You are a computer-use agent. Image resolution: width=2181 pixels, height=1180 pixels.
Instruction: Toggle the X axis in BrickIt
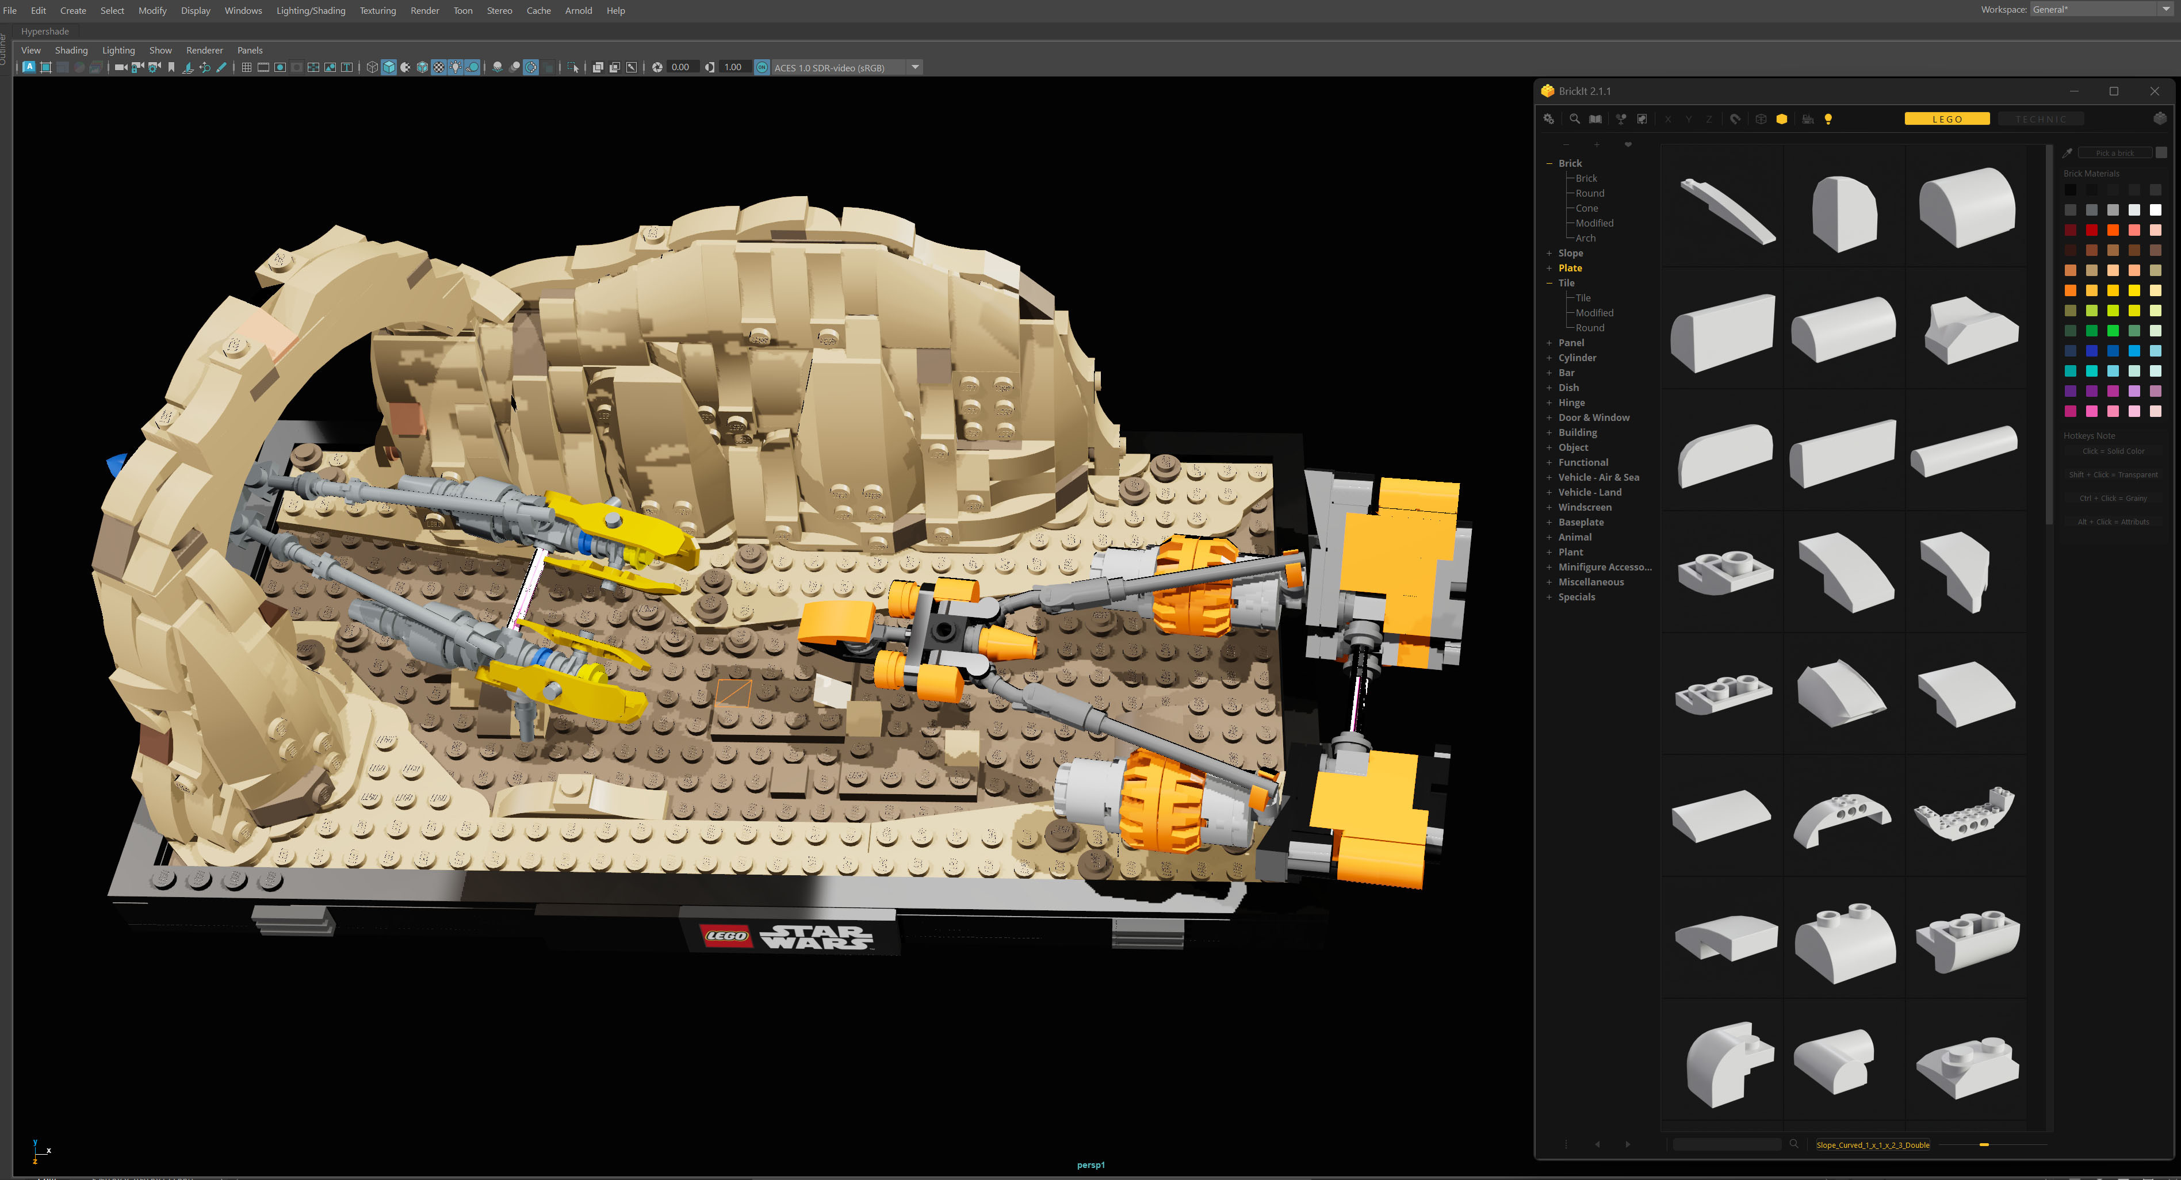pyautogui.click(x=1668, y=120)
